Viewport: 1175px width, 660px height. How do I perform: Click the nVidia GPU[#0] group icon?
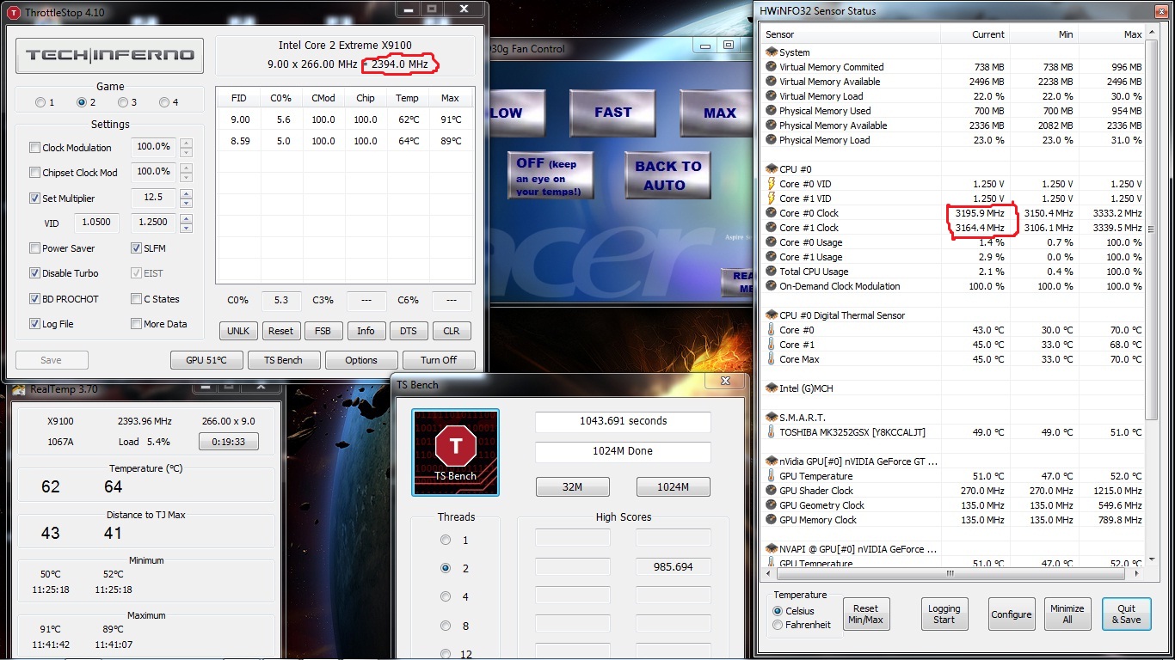(772, 461)
